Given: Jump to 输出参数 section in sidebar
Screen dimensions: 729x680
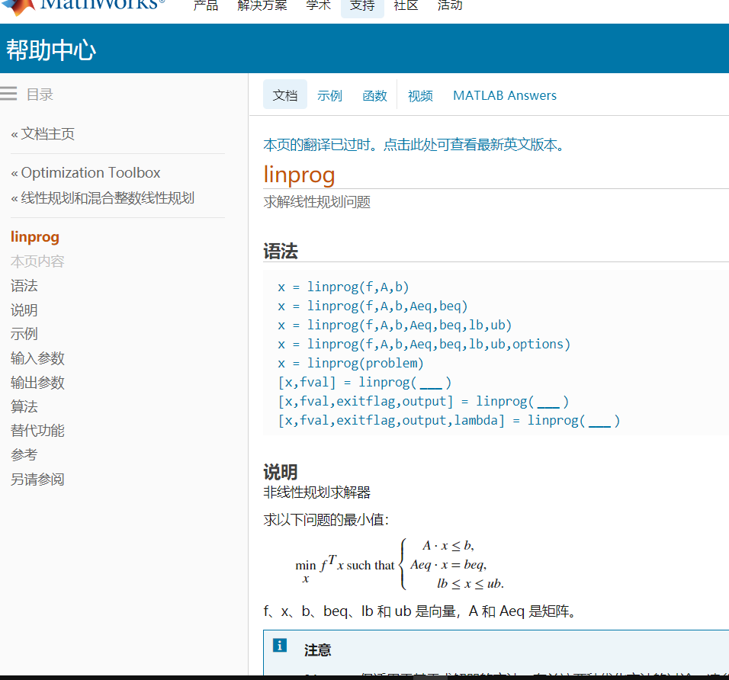Looking at the screenshot, I should coord(37,383).
